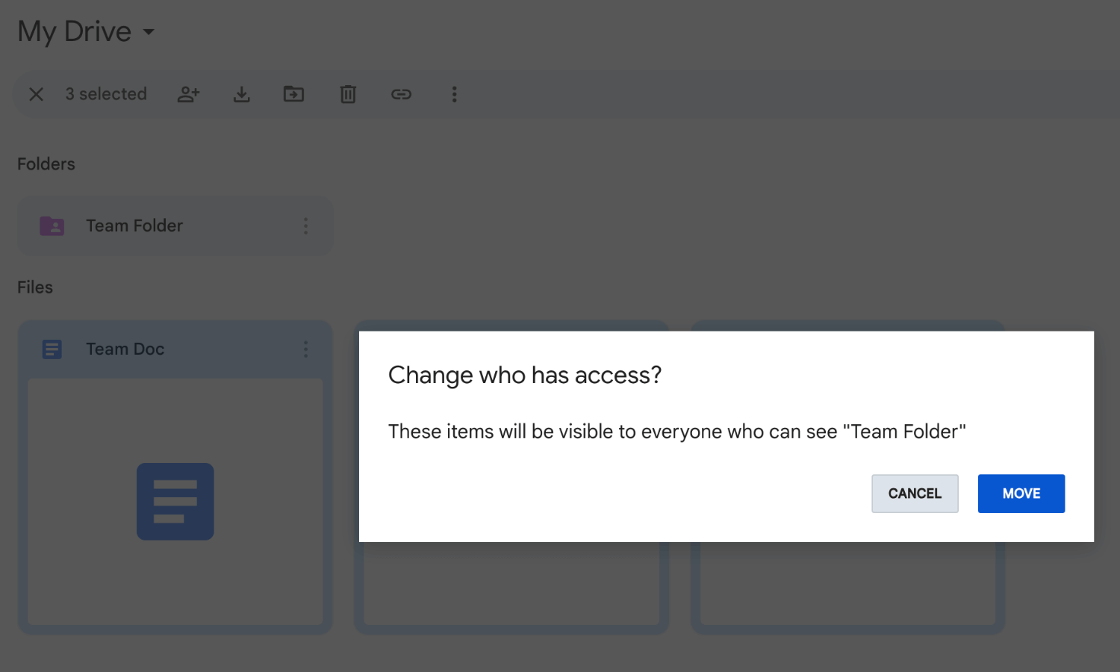The width and height of the screenshot is (1120, 672).
Task: Open the My Drive dropdown arrow
Action: point(149,33)
